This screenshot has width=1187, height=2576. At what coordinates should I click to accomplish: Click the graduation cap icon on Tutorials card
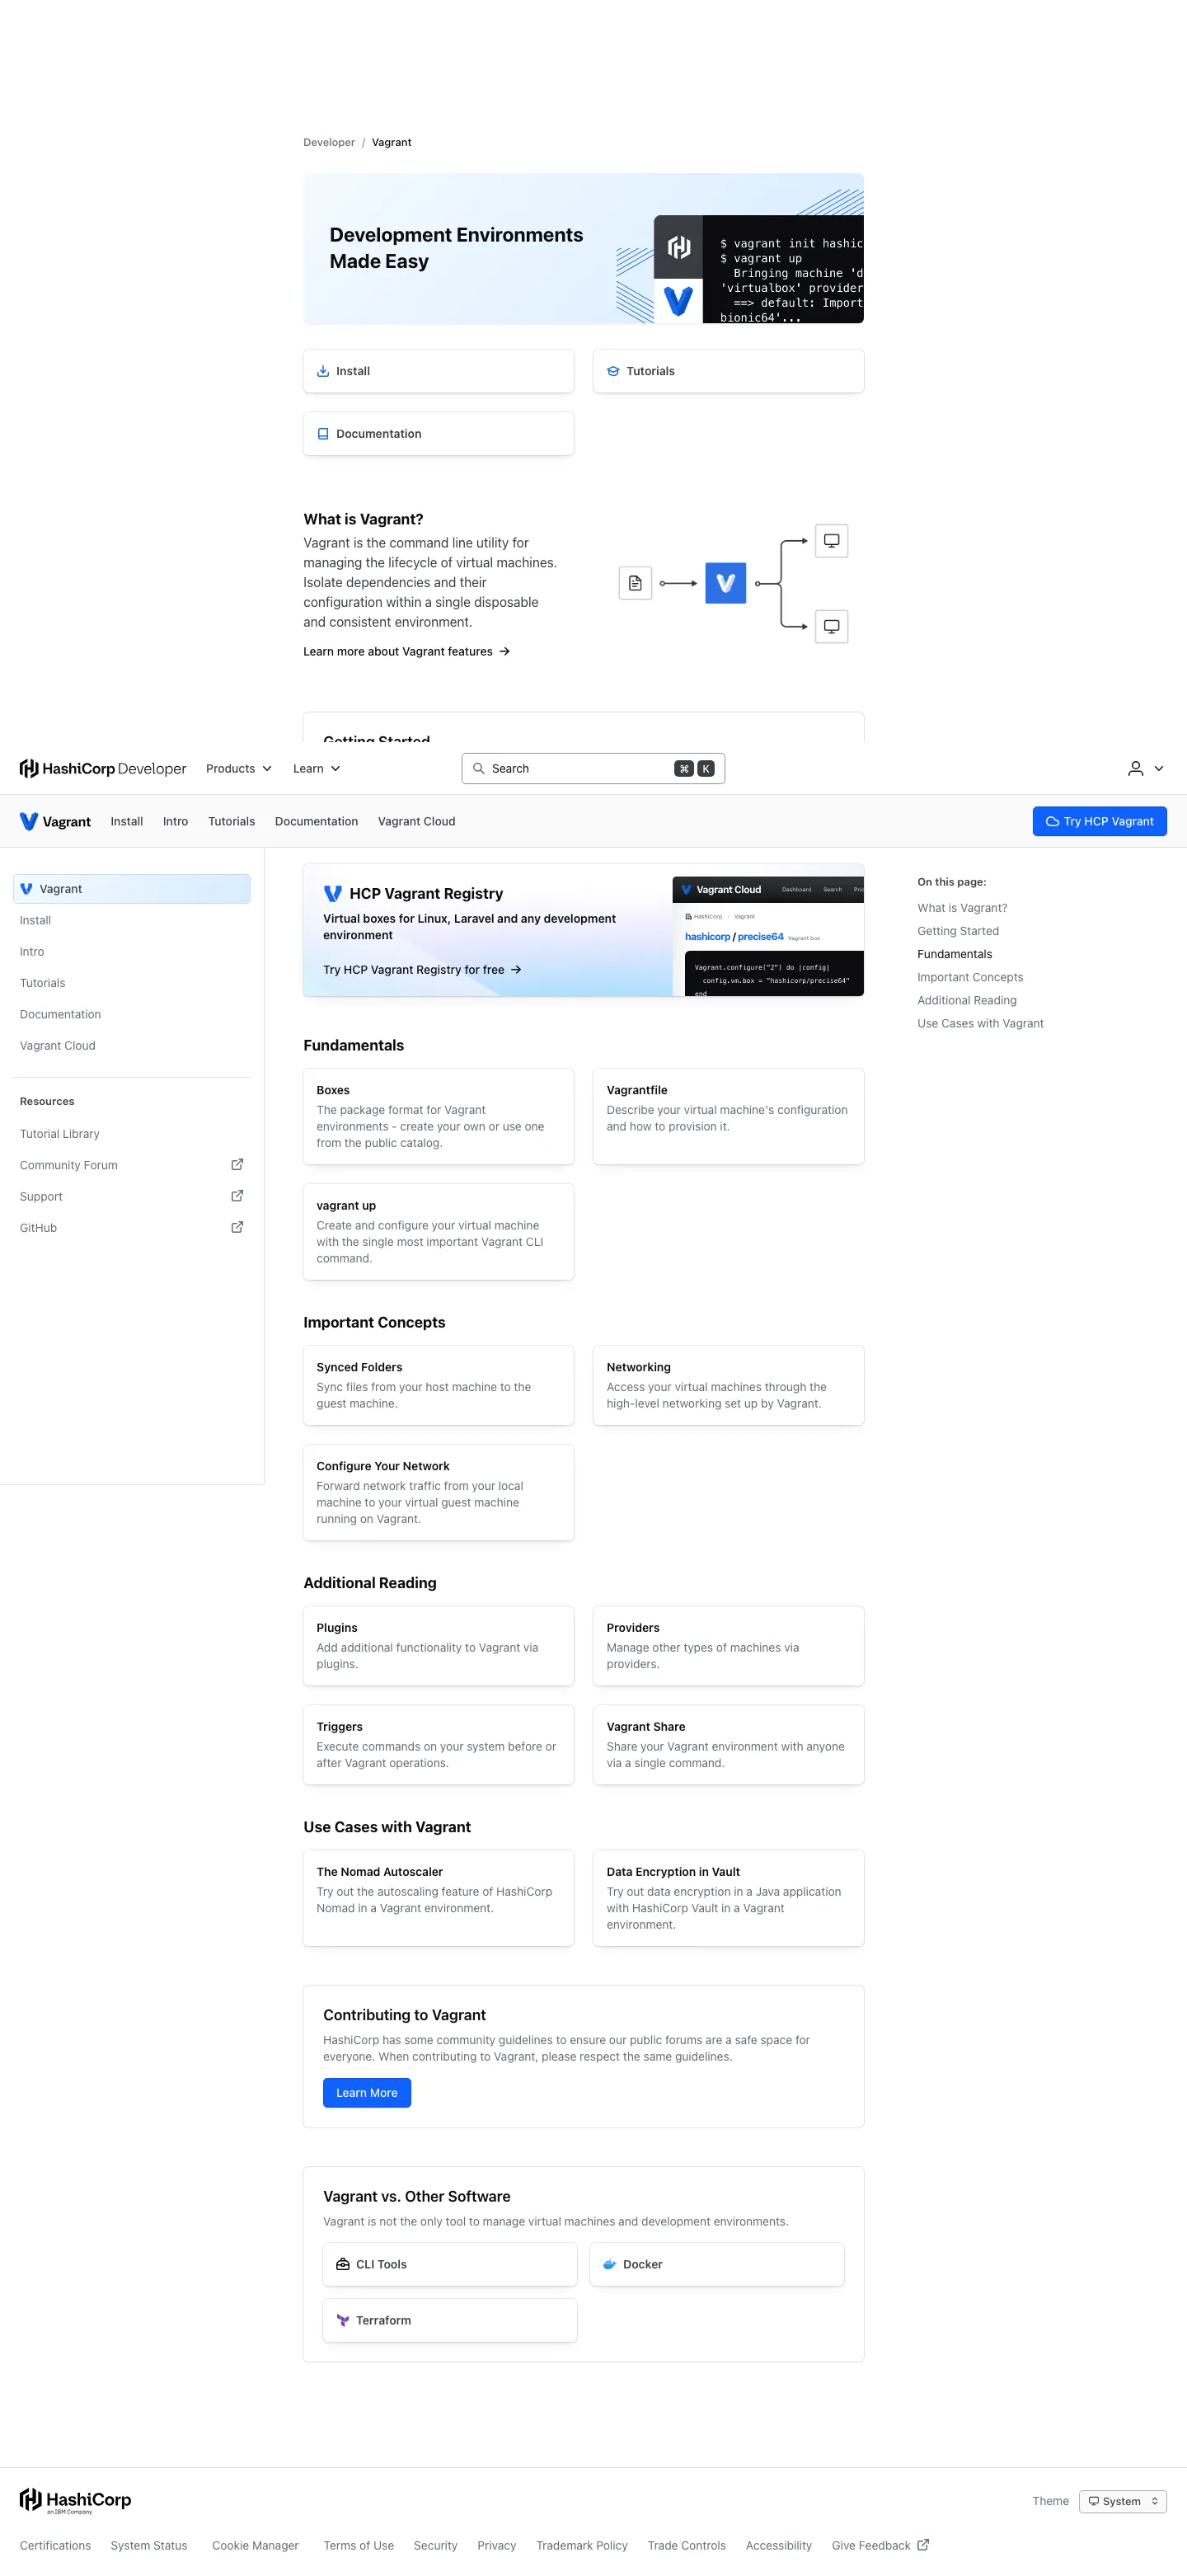pyautogui.click(x=613, y=371)
